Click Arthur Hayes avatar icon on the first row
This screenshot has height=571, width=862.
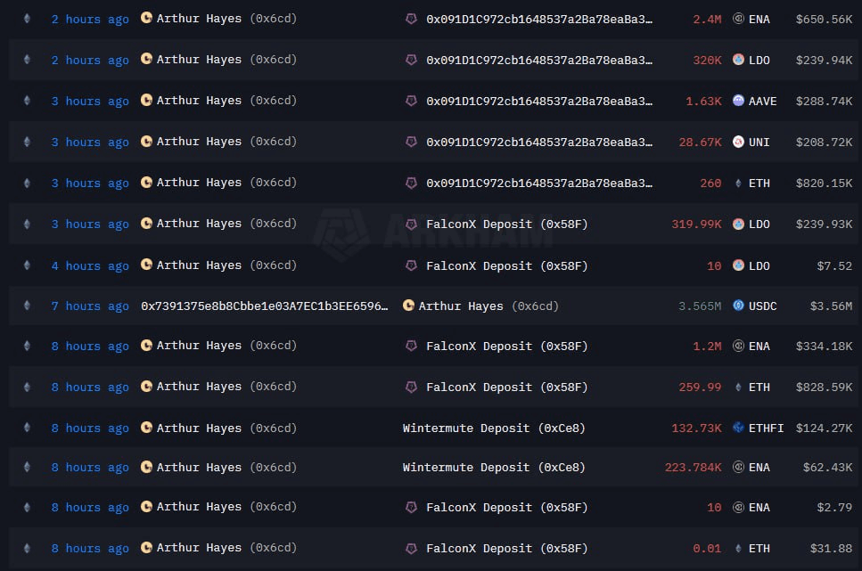click(x=145, y=19)
